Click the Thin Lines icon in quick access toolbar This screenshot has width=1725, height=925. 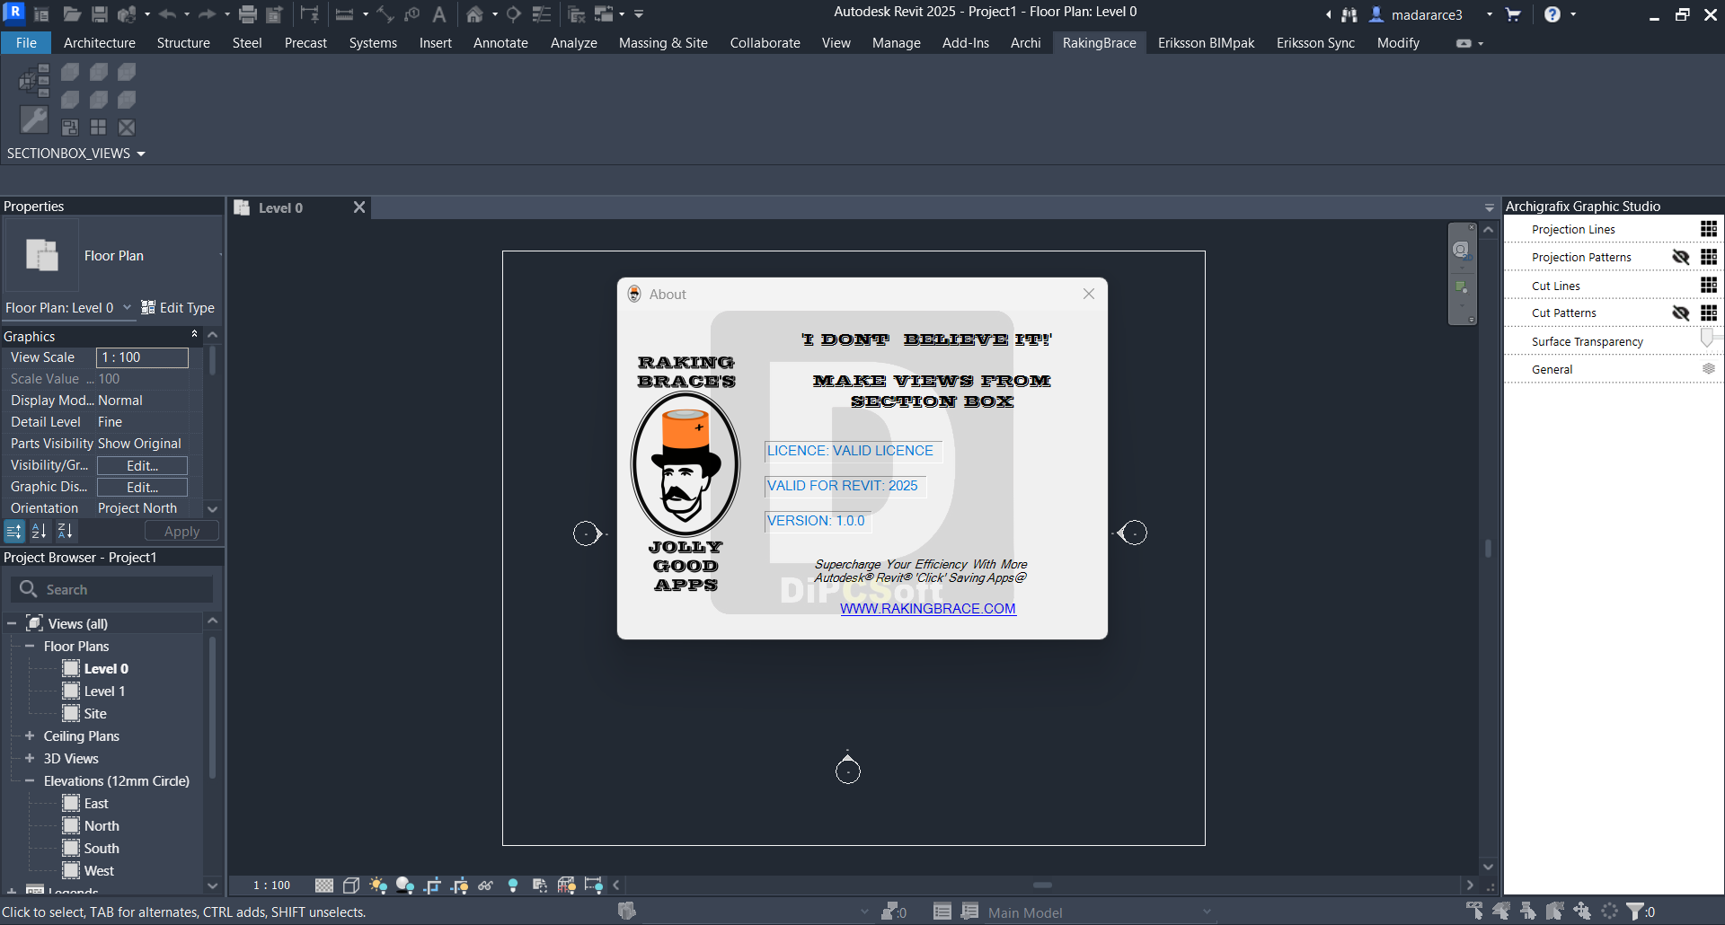pos(542,14)
